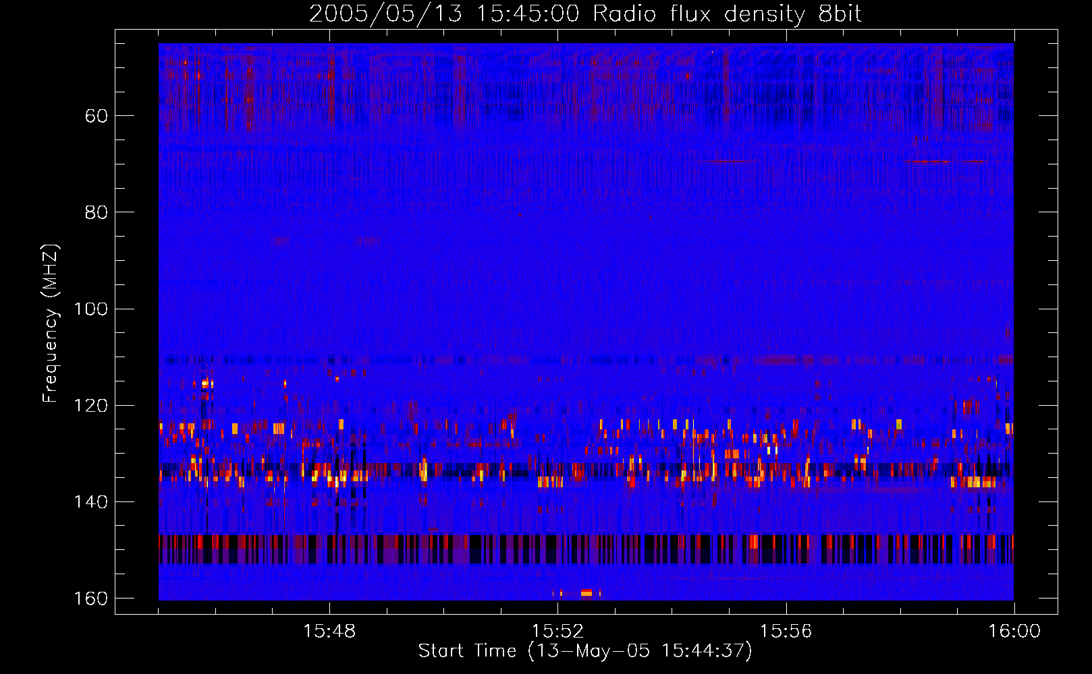The width and height of the screenshot is (1092, 674).
Task: Click the '160' frequency tick label
Action: (x=91, y=599)
